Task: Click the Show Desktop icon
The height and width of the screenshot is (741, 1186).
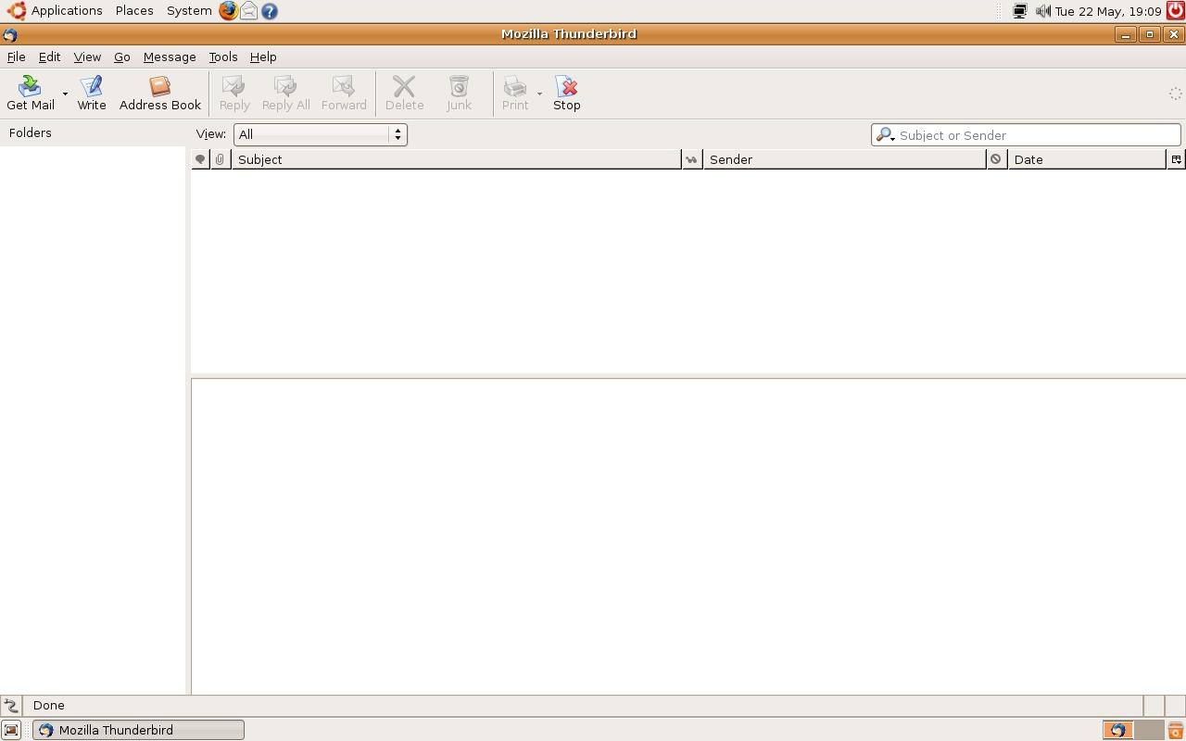Action: (11, 730)
